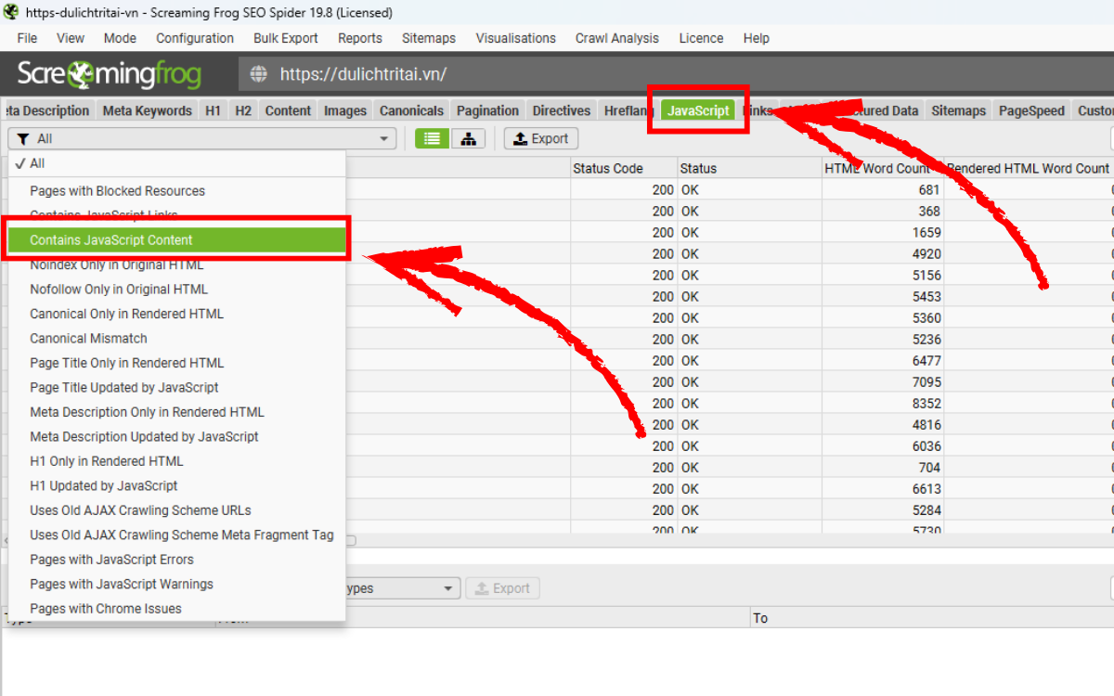Switch to the PageSpeed tab
Image resolution: width=1114 pixels, height=696 pixels.
1031,110
